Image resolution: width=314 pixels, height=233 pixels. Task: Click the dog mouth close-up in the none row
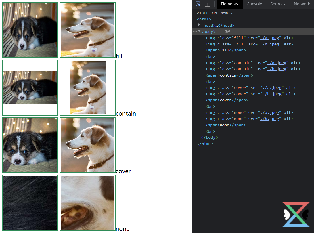pyautogui.click(x=87, y=203)
